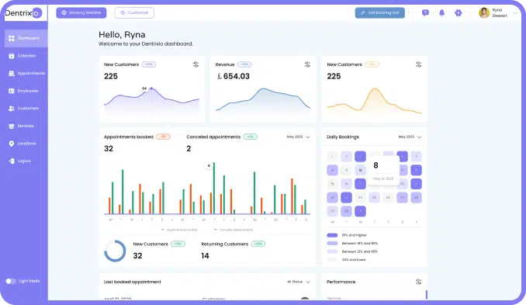
Task: Click the medium purple legend swatch, second legend row
Action: (x=332, y=243)
